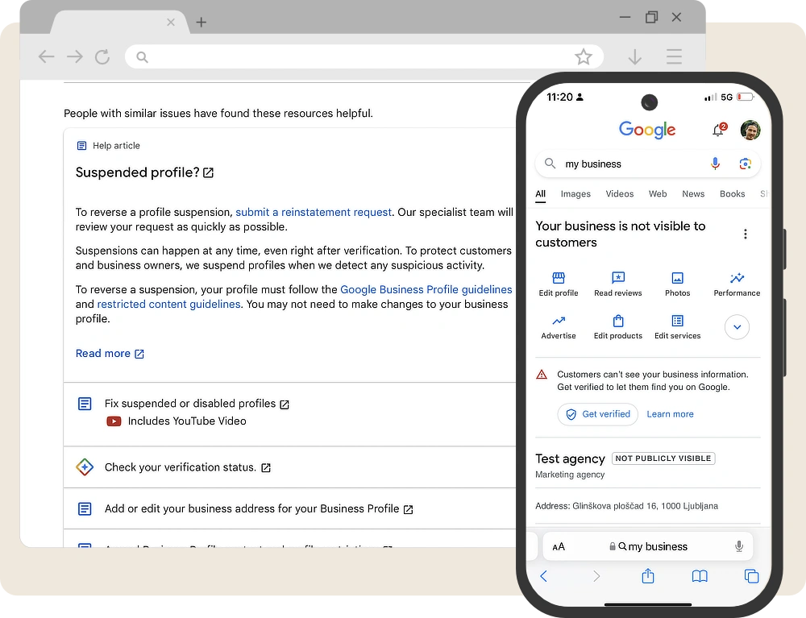
Task: Tap the Safari share icon
Action: [648, 576]
